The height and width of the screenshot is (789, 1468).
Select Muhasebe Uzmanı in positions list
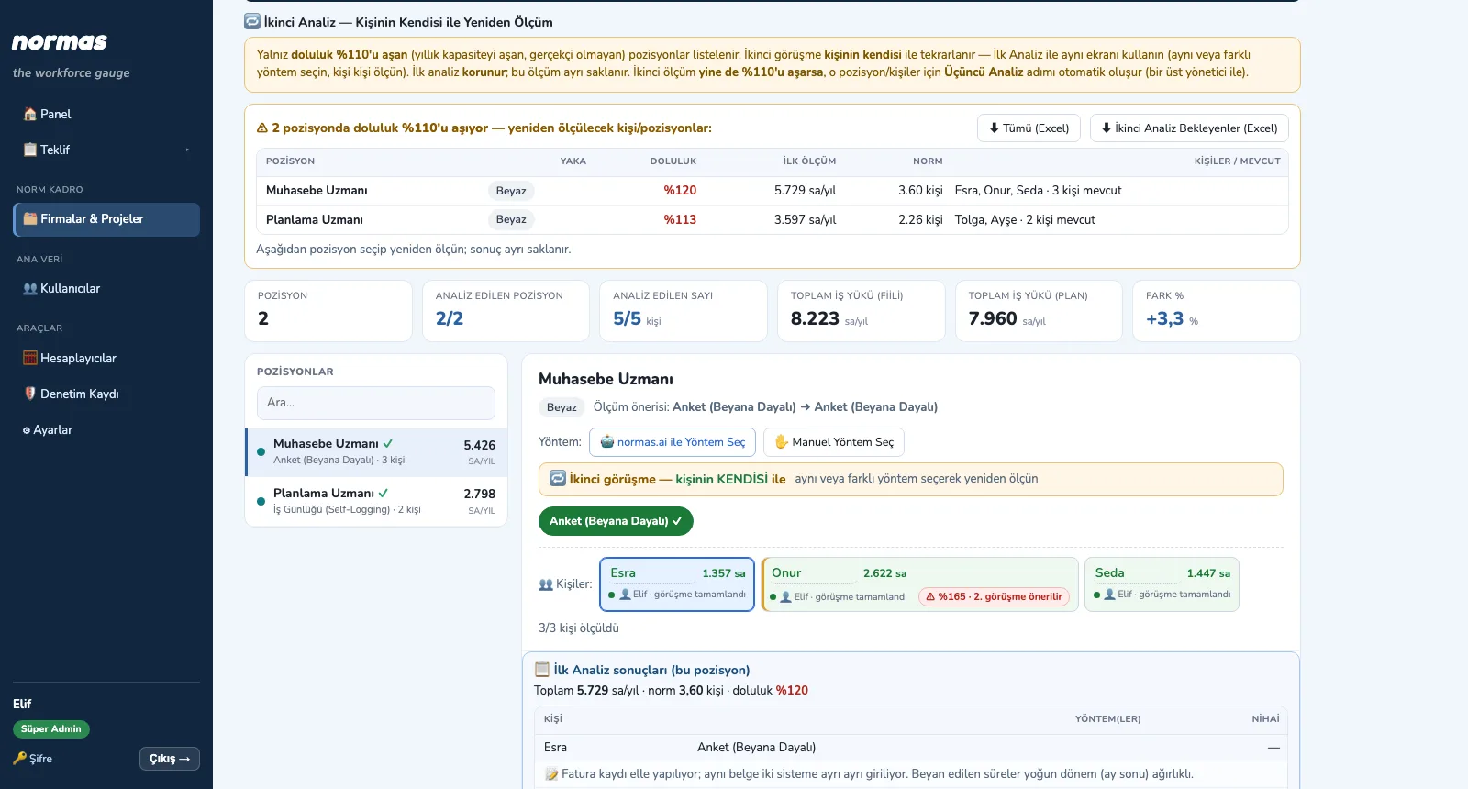[376, 452]
